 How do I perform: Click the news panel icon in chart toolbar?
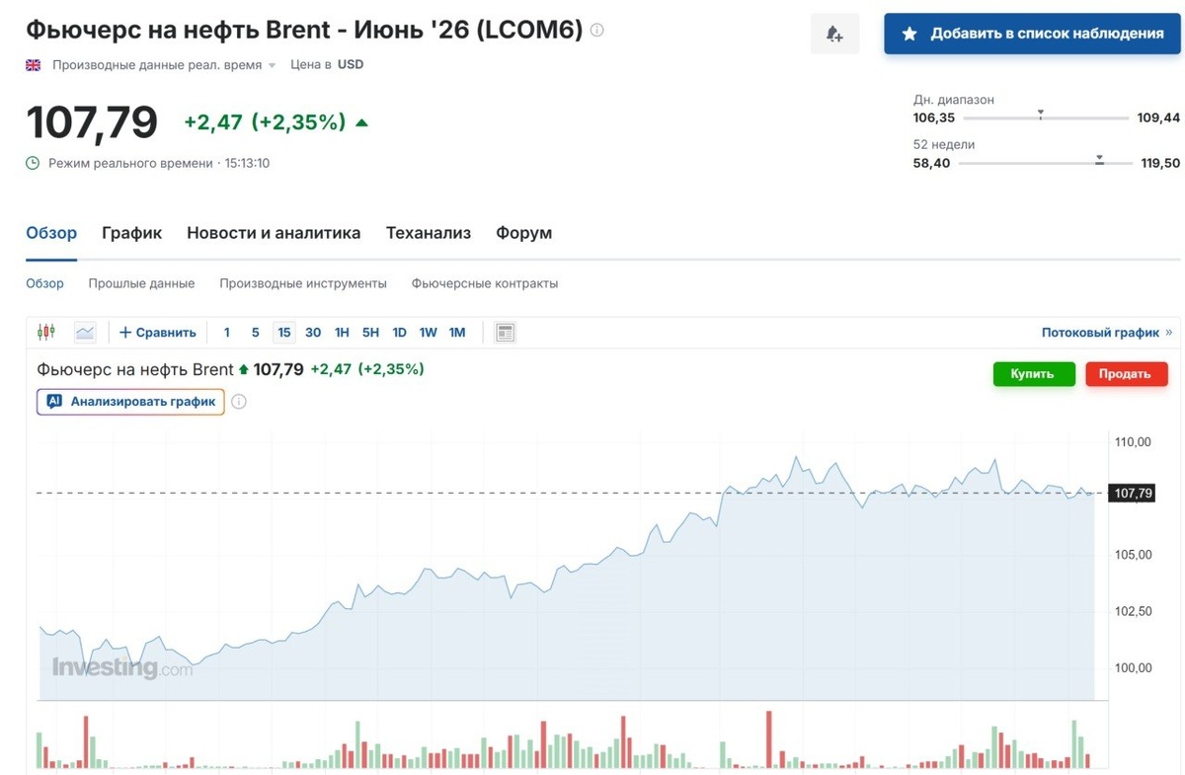[x=505, y=333]
